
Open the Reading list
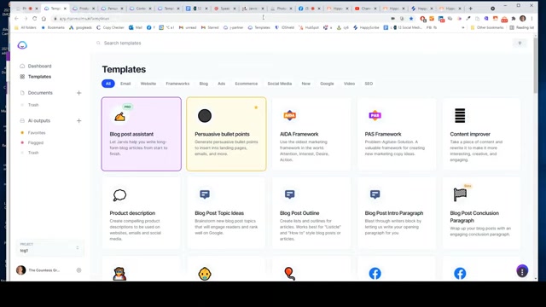pos(521,27)
